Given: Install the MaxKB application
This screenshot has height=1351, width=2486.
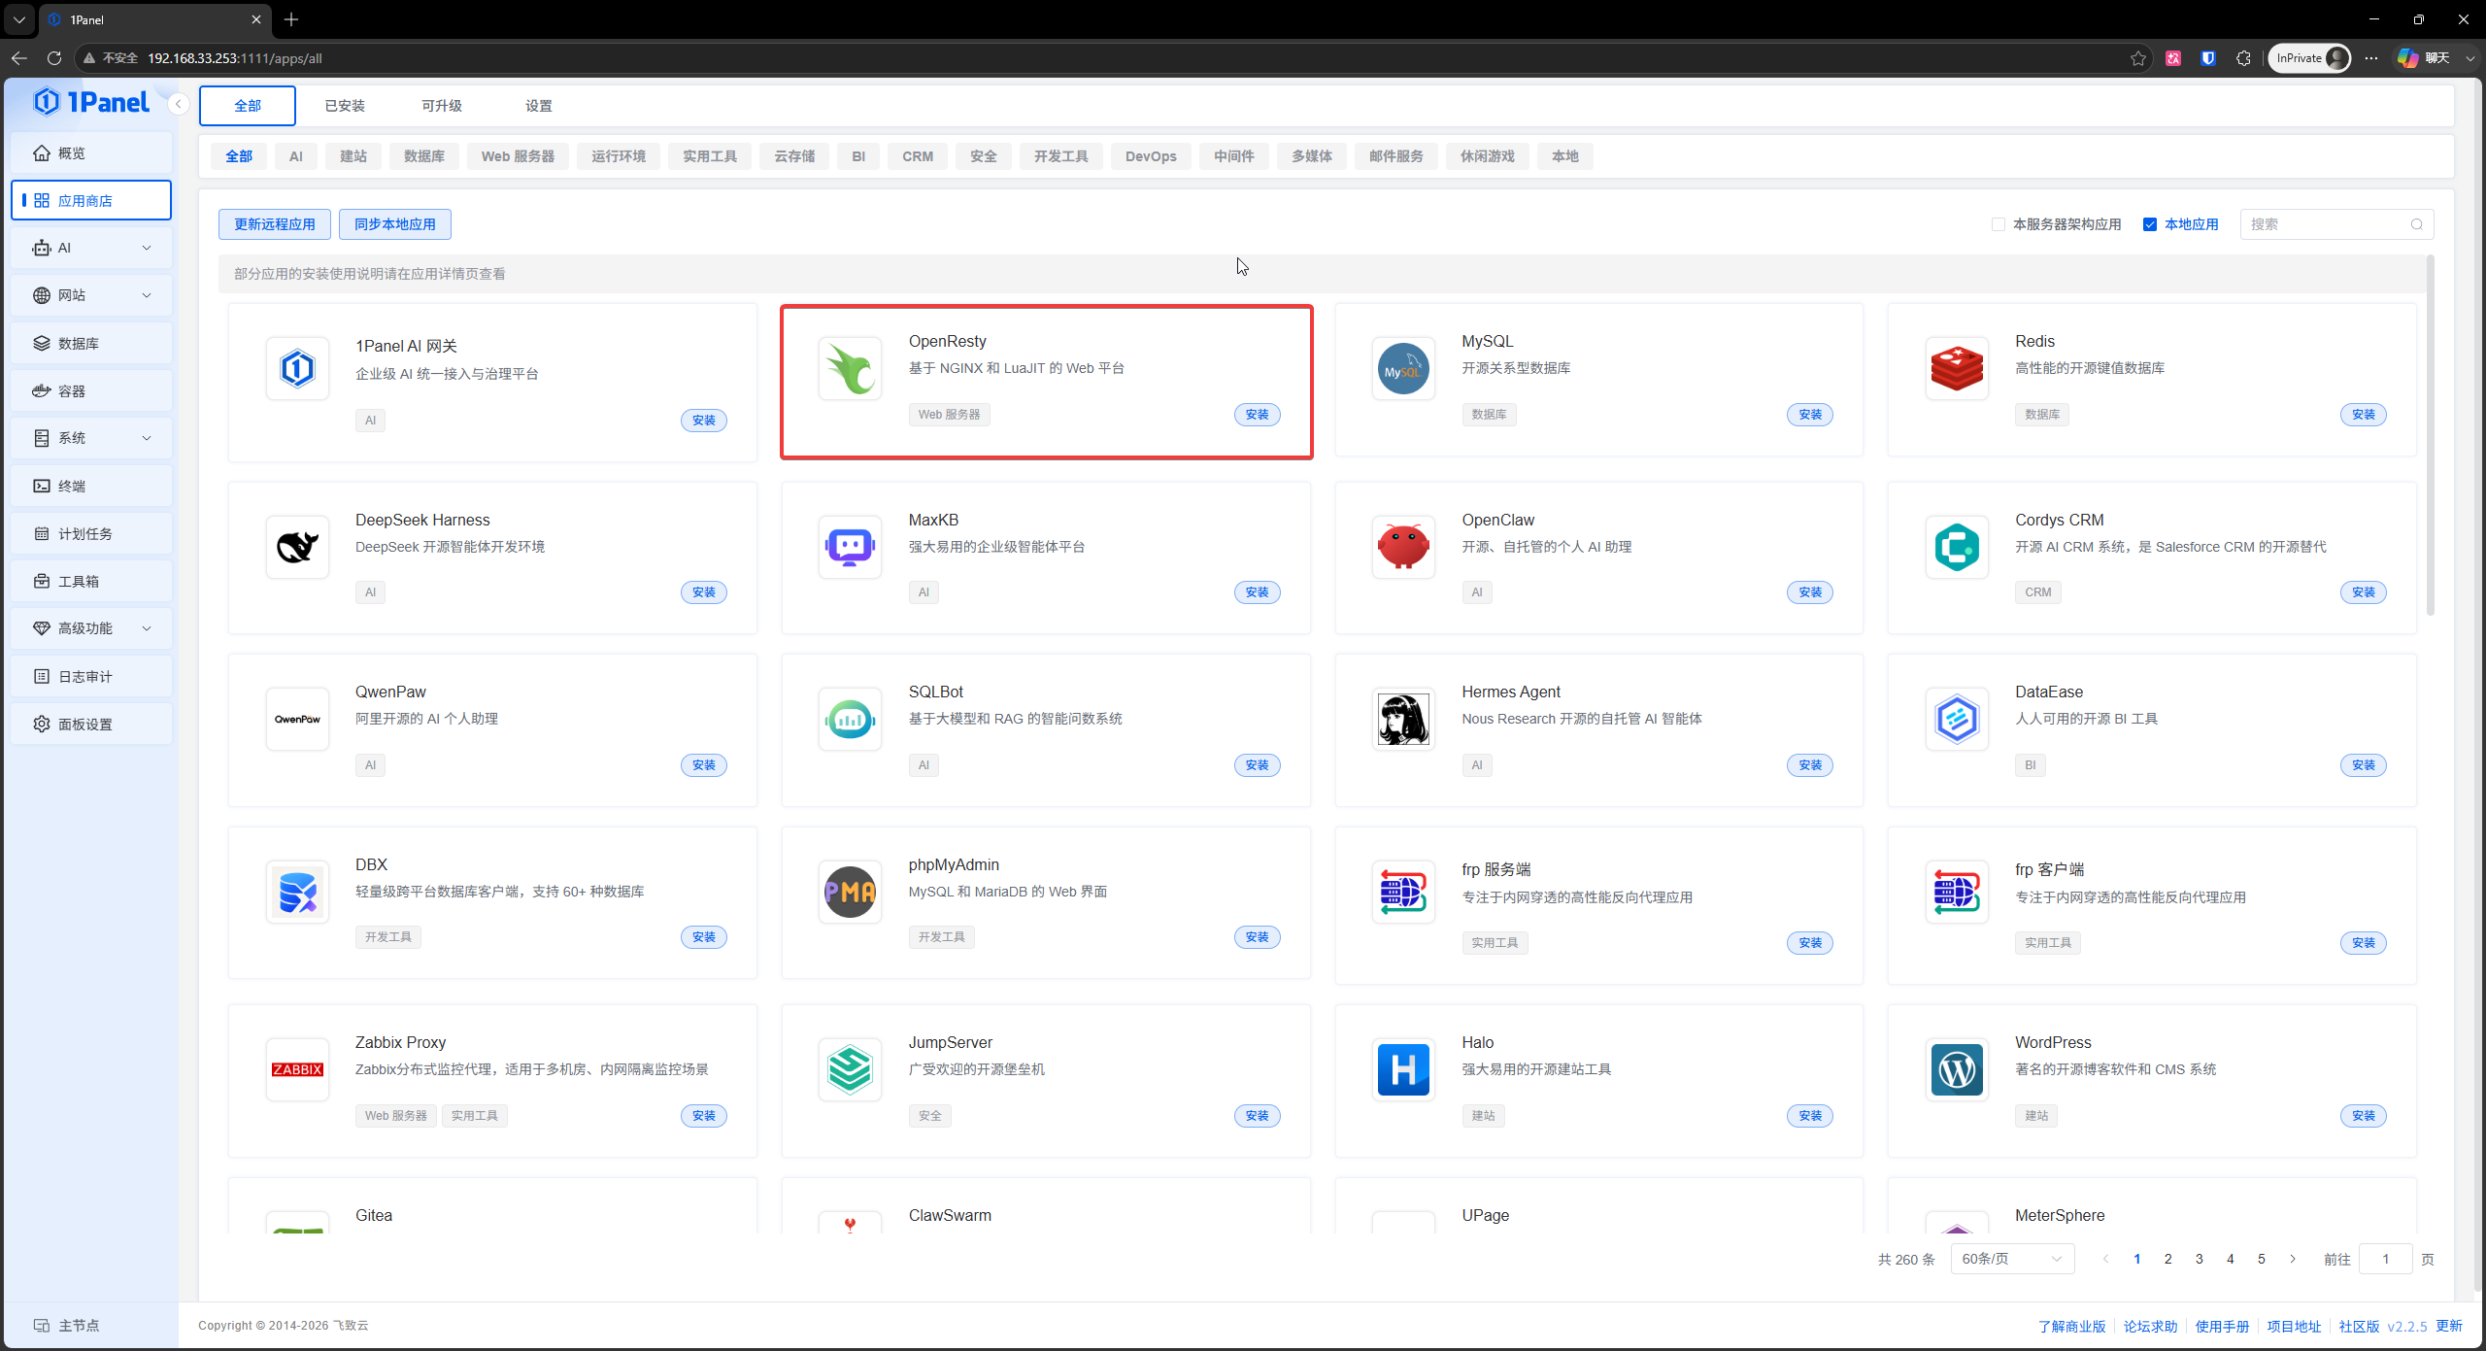Looking at the screenshot, I should (1257, 592).
